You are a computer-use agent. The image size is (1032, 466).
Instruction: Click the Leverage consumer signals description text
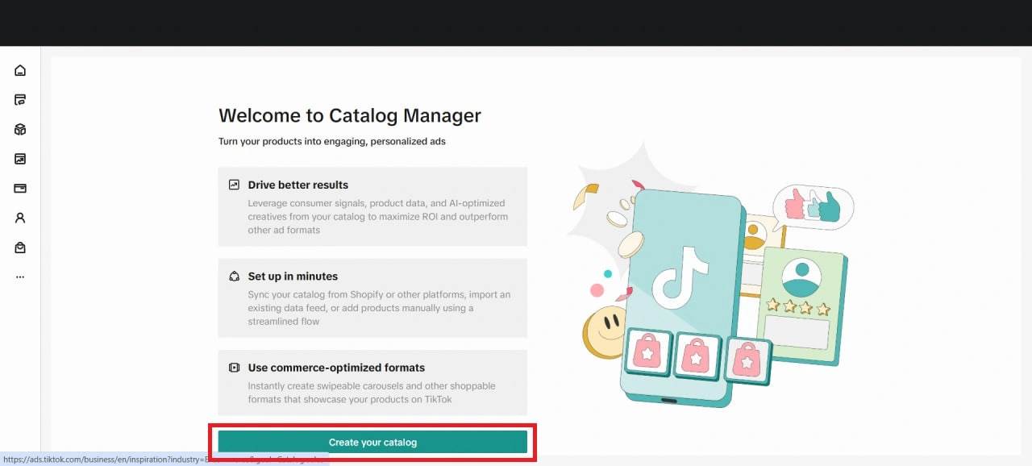(378, 217)
